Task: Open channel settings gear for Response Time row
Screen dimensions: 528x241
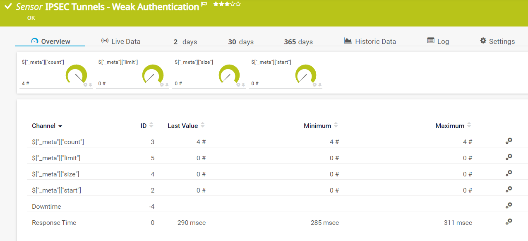Action: click(509, 222)
